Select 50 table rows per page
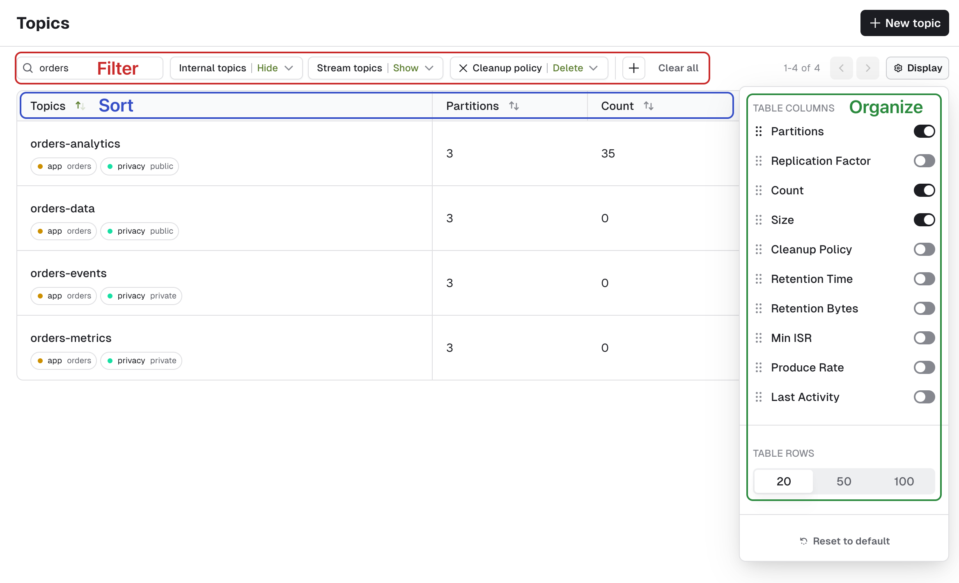Viewport: 959px width, 583px height. click(844, 481)
